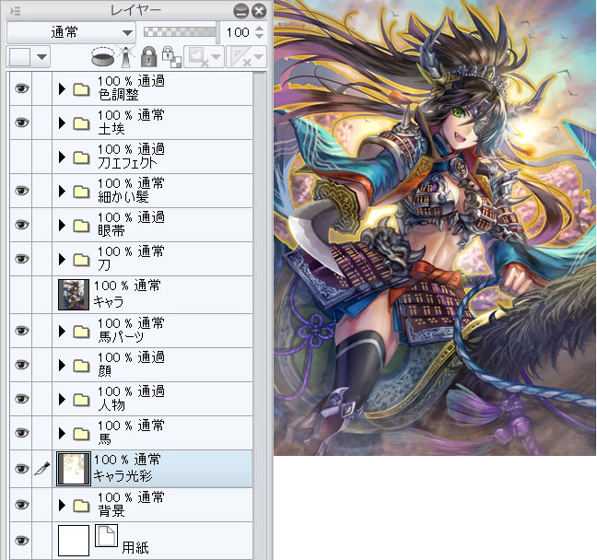Click the 細かい髪 folder icon

(x=81, y=192)
